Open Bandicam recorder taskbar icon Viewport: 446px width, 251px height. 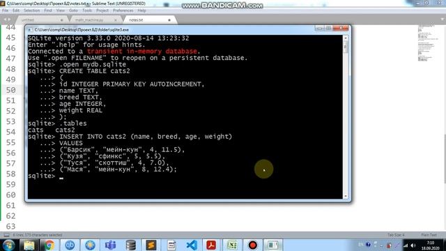[252, 245]
